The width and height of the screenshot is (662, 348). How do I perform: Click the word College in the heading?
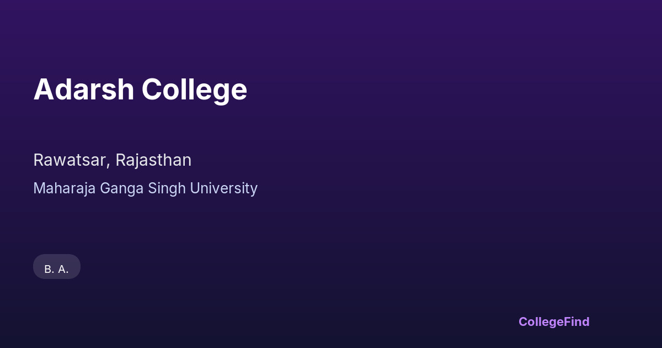point(194,89)
